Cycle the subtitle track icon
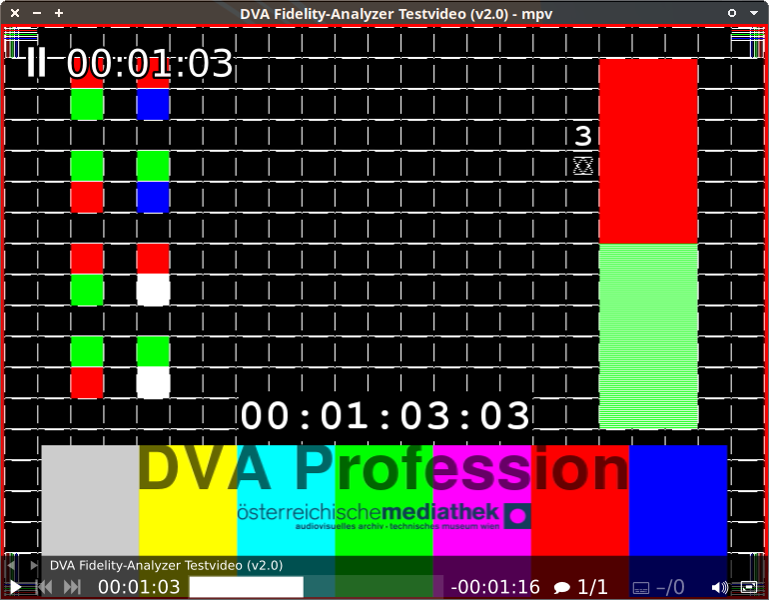The height and width of the screenshot is (600, 769). [658, 587]
